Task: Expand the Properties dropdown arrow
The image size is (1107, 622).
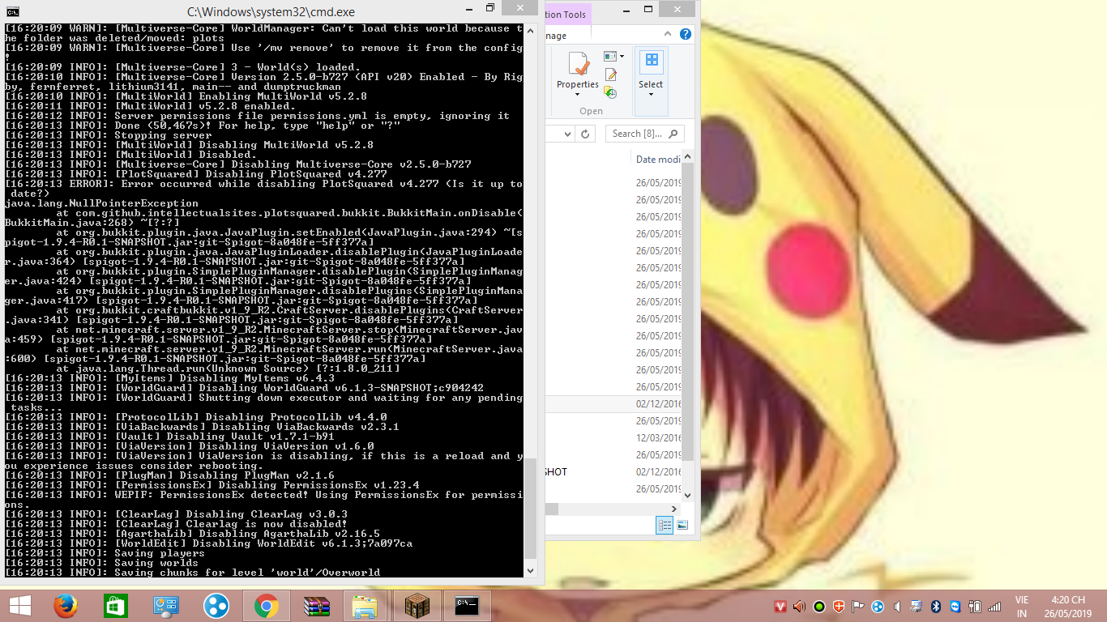Action: 578,95
